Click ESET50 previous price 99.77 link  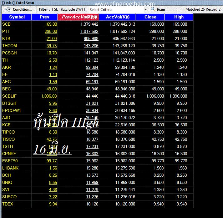(52, 161)
